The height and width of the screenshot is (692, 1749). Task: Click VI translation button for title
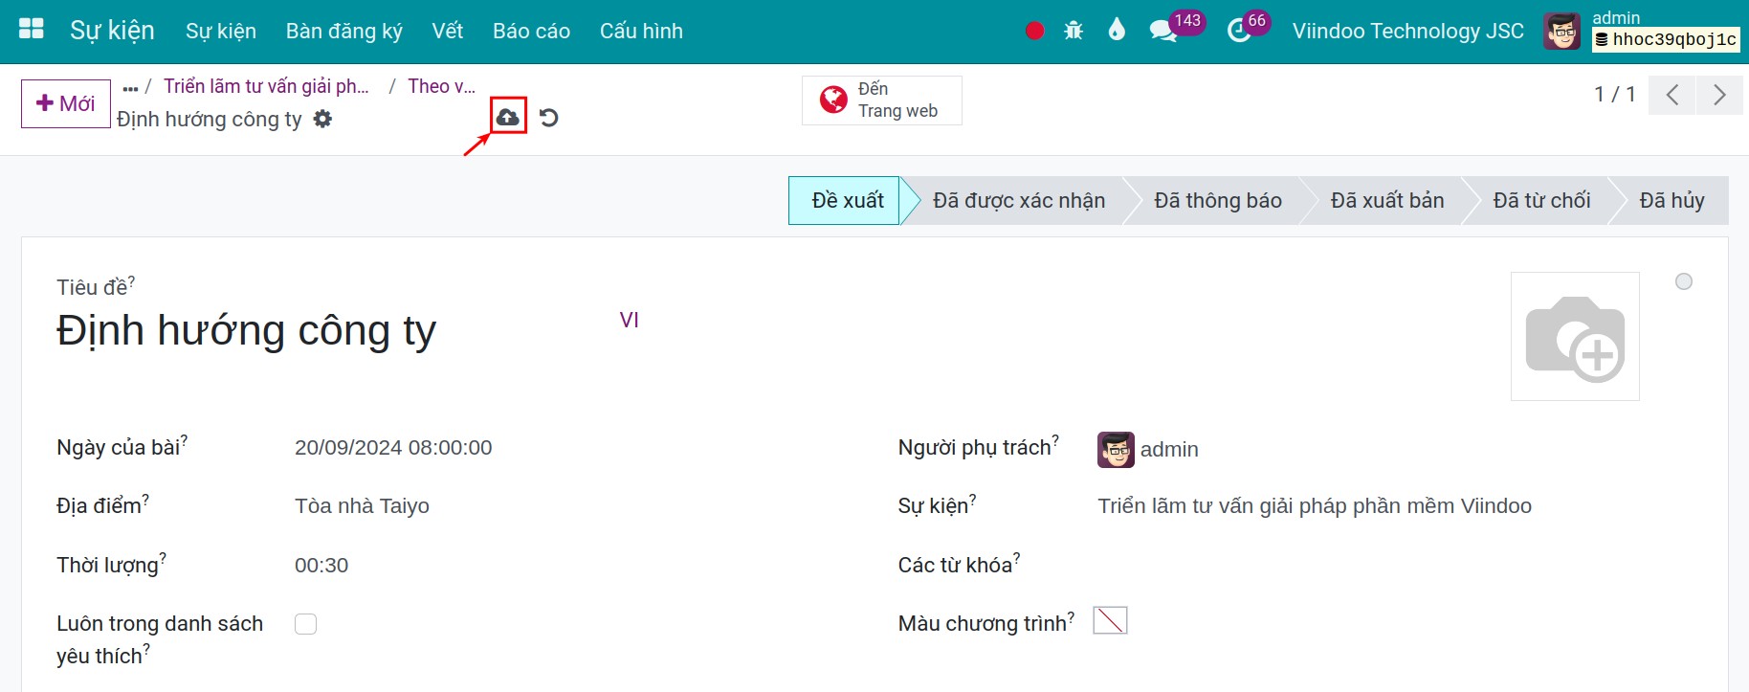pyautogui.click(x=629, y=320)
